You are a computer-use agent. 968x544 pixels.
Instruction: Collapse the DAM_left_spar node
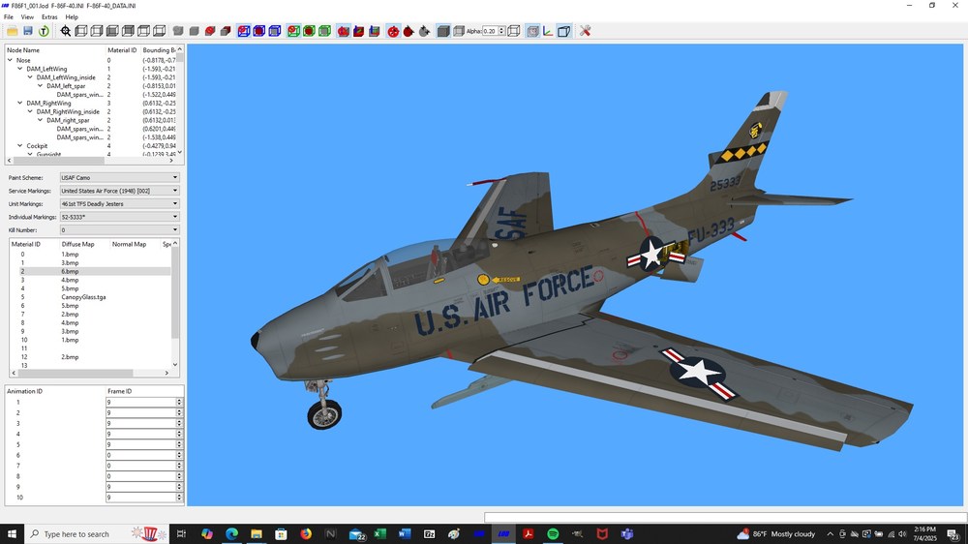40,86
